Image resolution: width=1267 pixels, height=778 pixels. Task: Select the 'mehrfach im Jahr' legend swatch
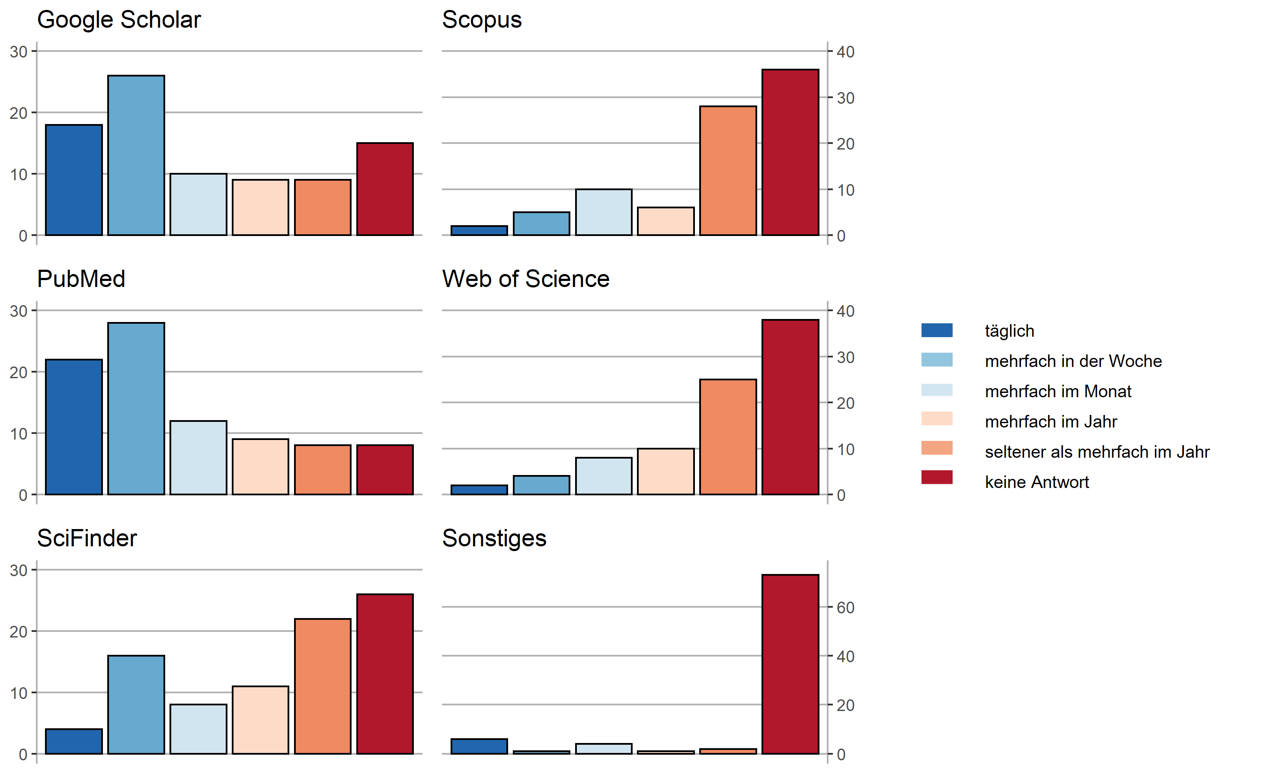coord(937,419)
